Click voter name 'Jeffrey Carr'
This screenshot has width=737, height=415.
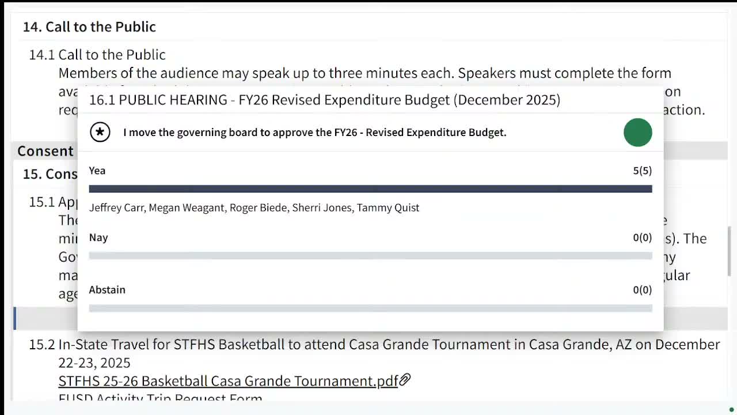[116, 207]
